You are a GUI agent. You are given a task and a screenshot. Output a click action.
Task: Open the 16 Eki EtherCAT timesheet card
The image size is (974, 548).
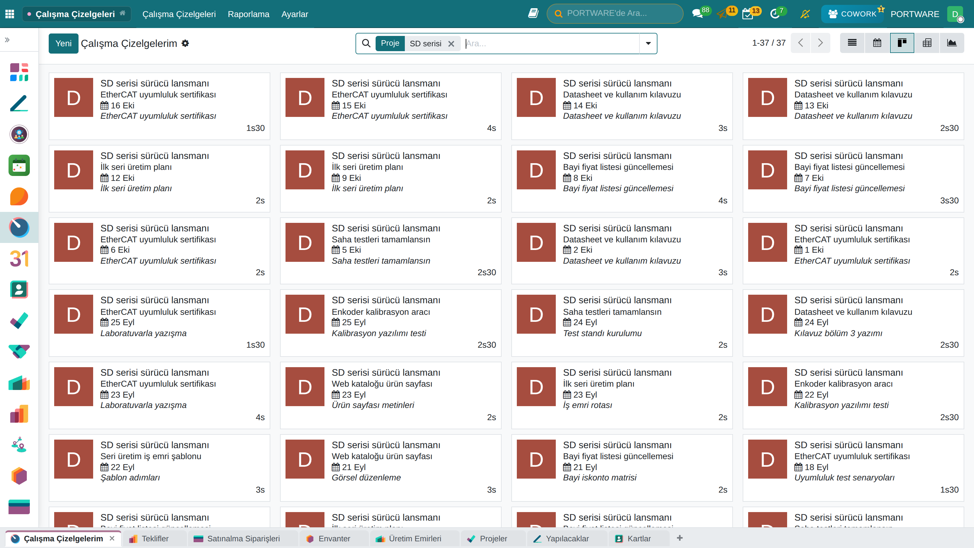pos(159,106)
